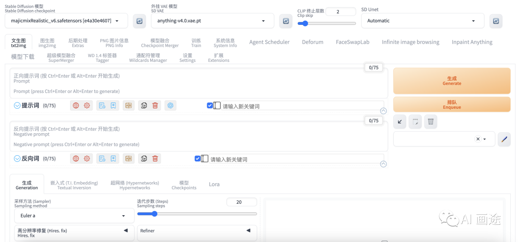Collapse the 提示词 panel with circled chevron
Image resolution: width=518 pixels, height=242 pixels.
pos(17,105)
